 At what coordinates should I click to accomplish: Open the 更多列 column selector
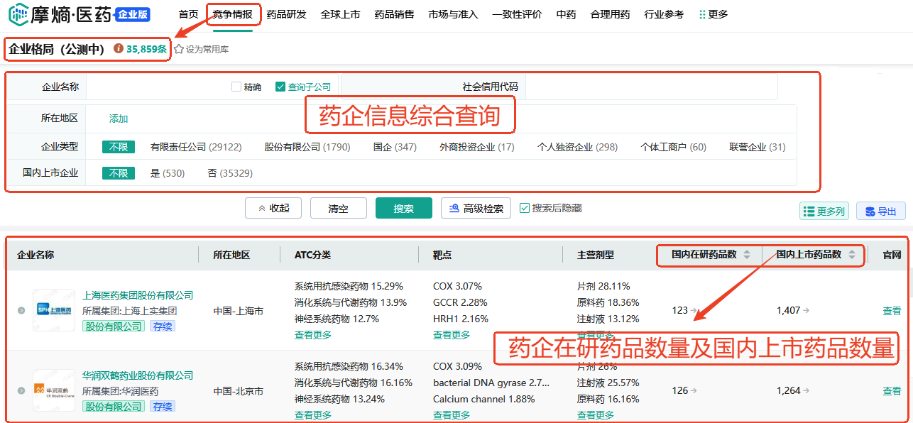(x=824, y=211)
